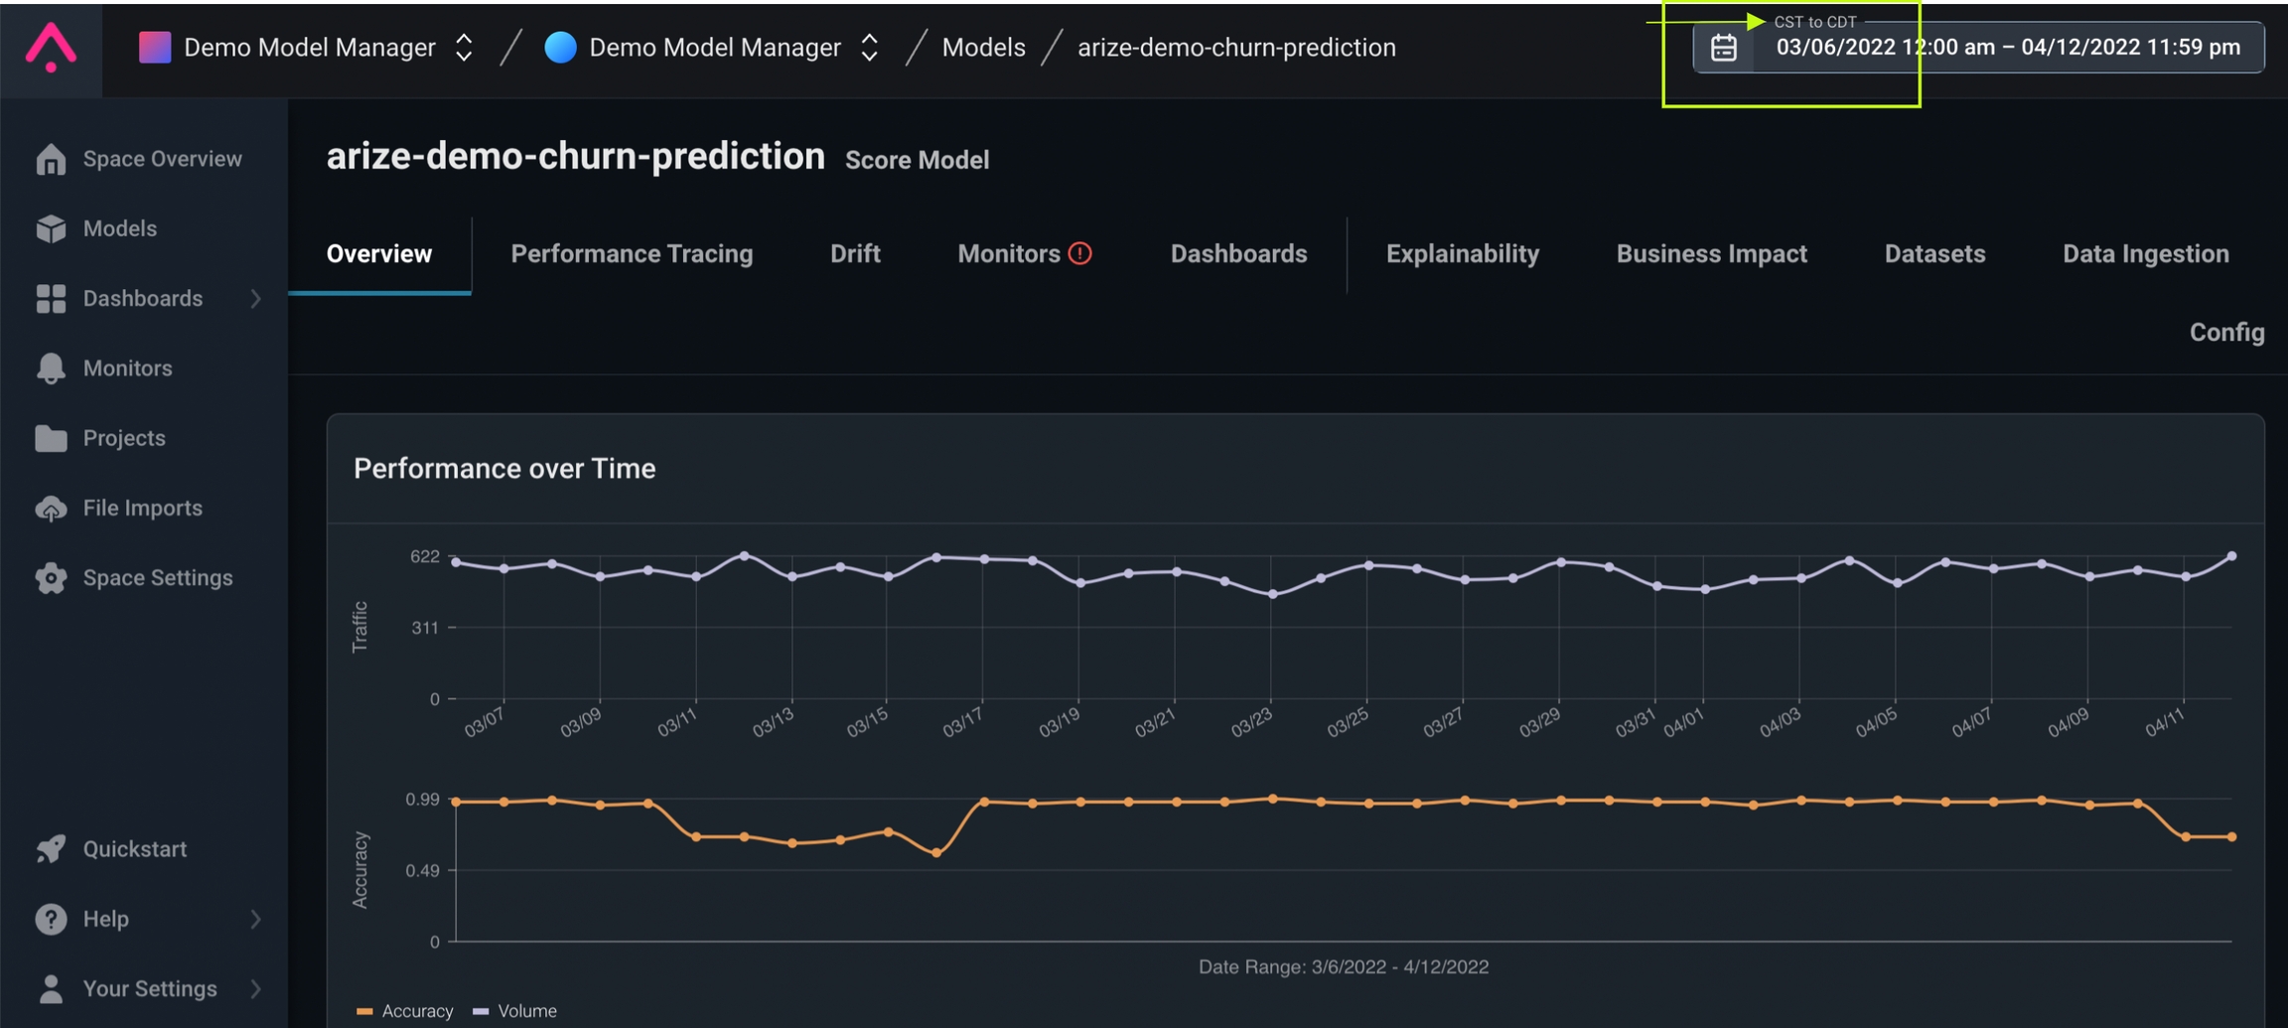The height and width of the screenshot is (1028, 2288).
Task: Click the File Imports cloud icon
Action: pyautogui.click(x=51, y=509)
